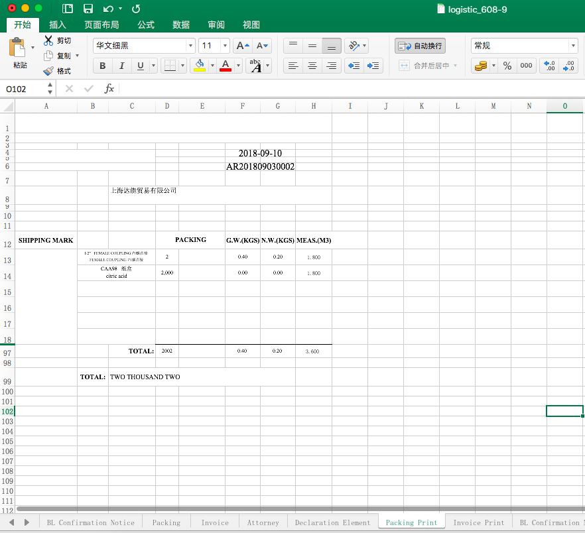Open the Invoice Print sheet tab
This screenshot has width=585, height=533.
coord(478,522)
